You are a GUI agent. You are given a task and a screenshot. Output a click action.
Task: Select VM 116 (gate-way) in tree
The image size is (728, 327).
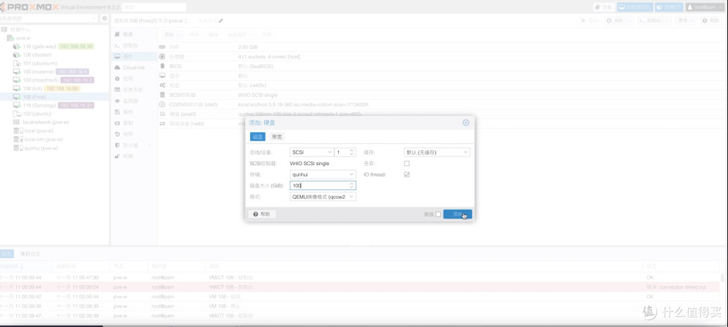(39, 47)
